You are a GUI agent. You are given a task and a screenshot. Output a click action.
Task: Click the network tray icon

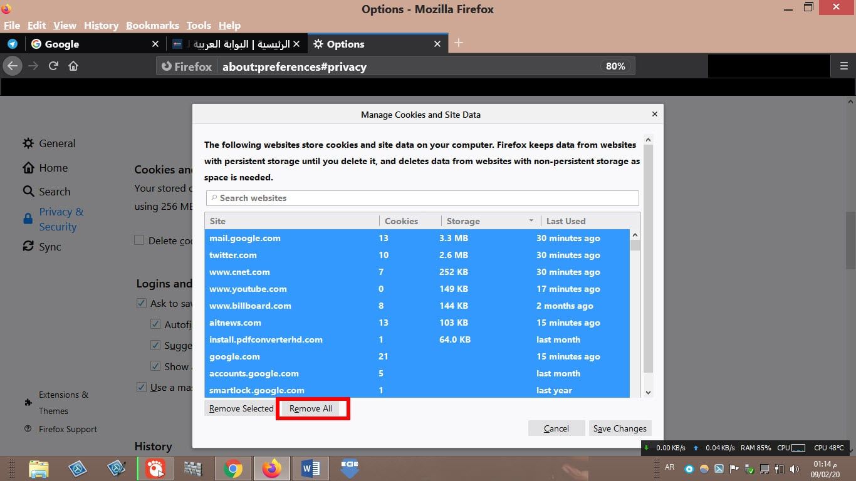(x=765, y=468)
